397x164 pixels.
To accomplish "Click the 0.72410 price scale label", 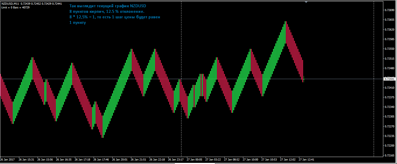I will [x=390, y=88].
